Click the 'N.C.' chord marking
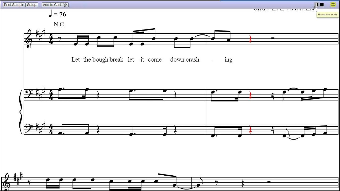Image resolution: width=340 pixels, height=191 pixels. click(59, 24)
